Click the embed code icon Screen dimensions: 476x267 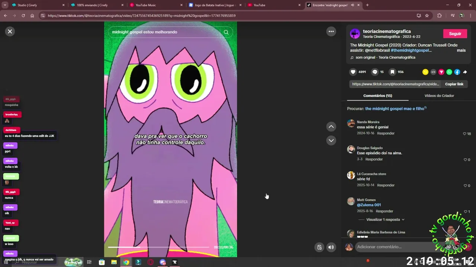[x=433, y=72]
